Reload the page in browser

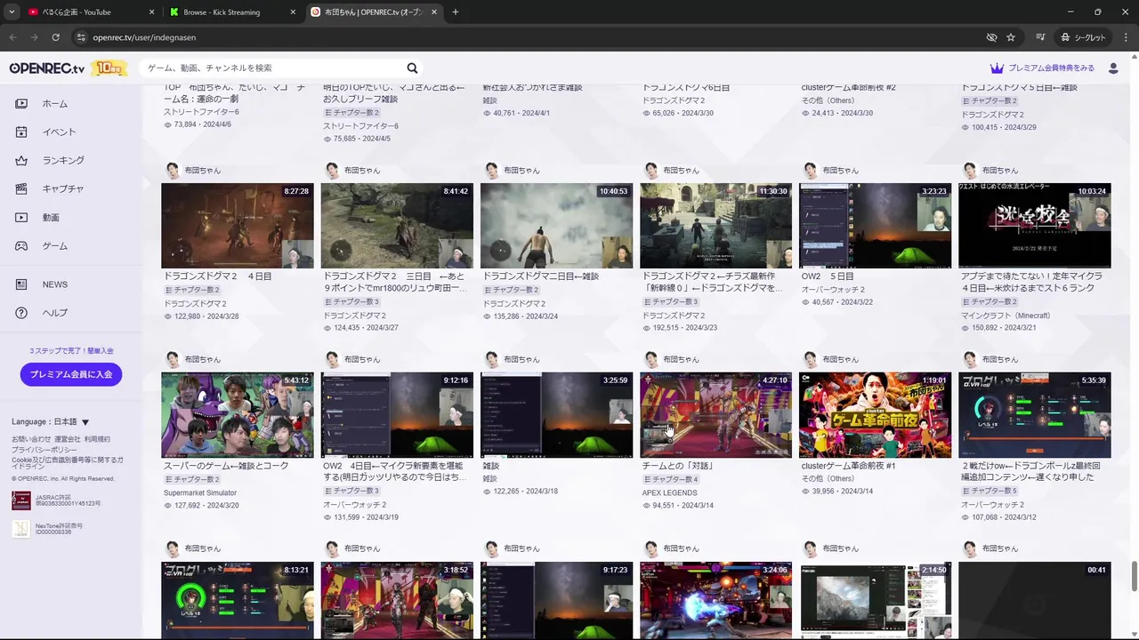point(55,37)
